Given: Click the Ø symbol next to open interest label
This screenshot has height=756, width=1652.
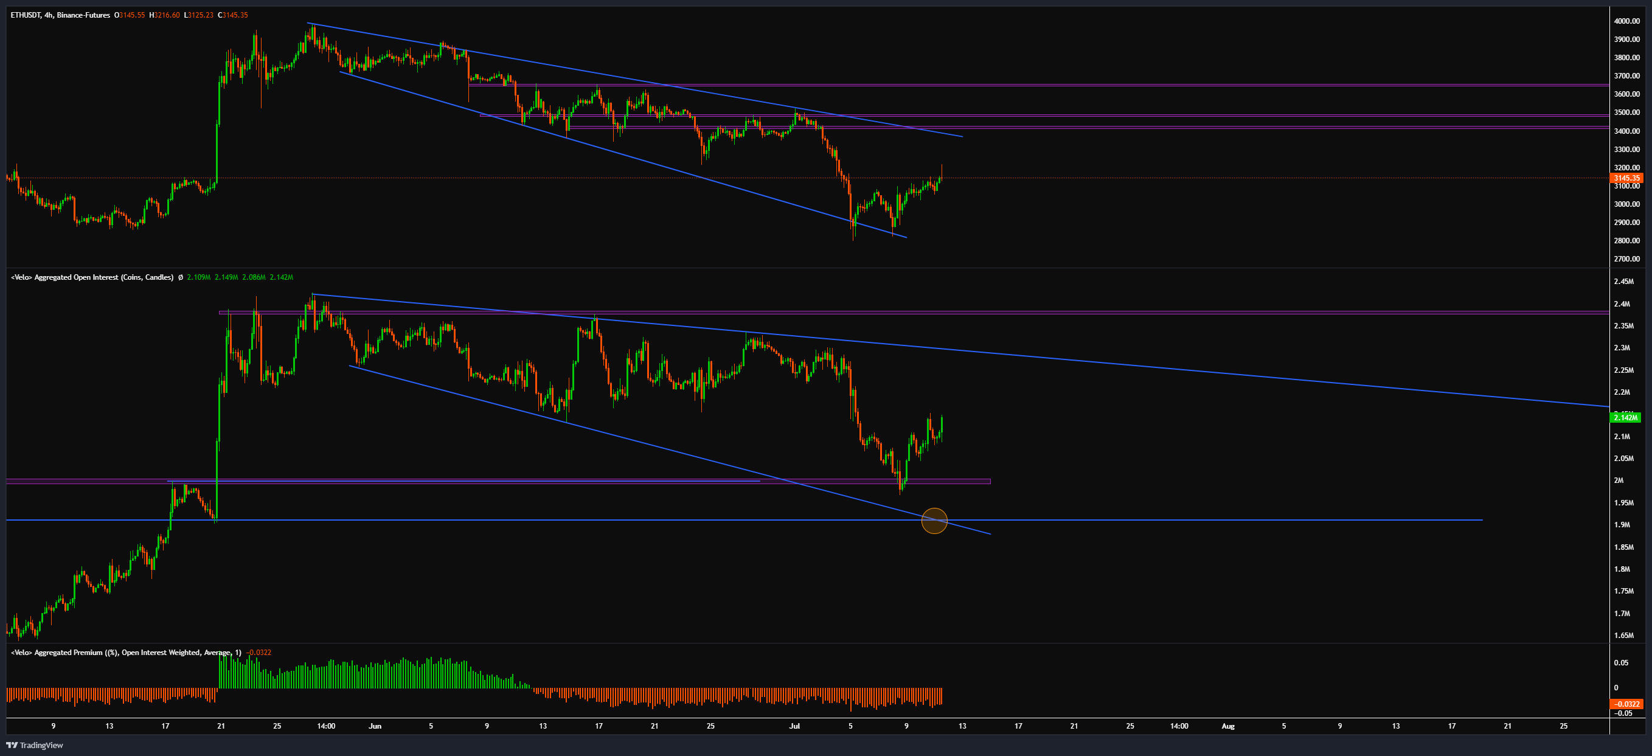Looking at the screenshot, I should click(180, 277).
